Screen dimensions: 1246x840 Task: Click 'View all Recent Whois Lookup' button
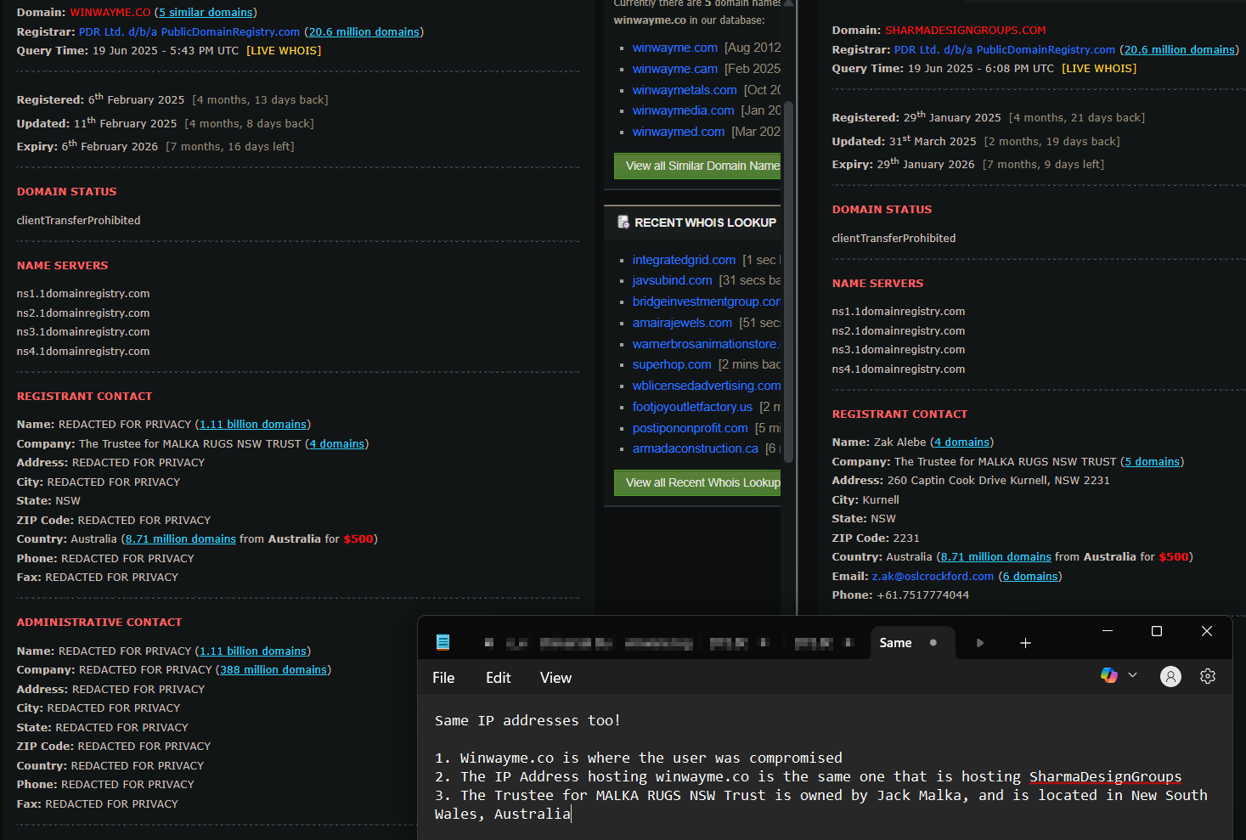pyautogui.click(x=697, y=482)
